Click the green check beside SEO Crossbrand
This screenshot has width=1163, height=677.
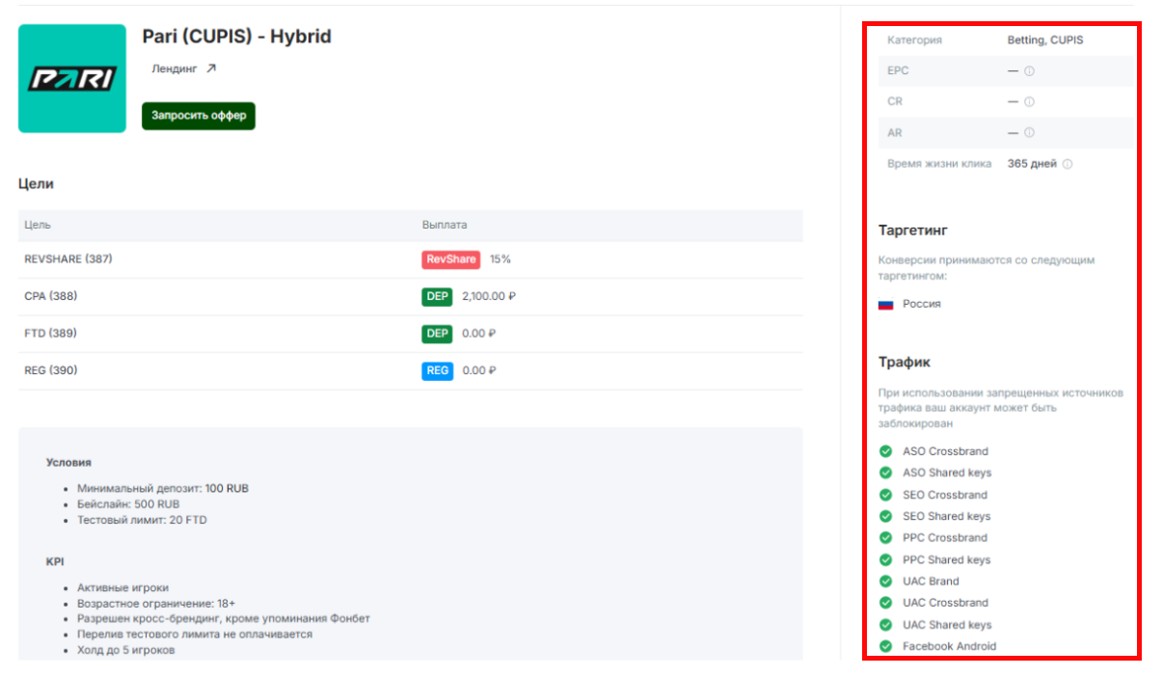point(885,495)
